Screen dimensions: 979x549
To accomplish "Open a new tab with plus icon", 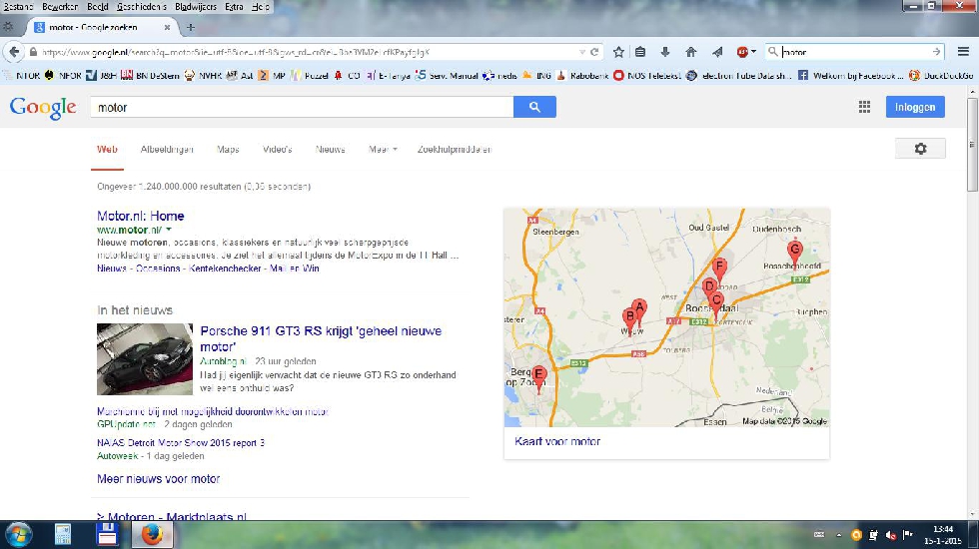I will point(191,28).
